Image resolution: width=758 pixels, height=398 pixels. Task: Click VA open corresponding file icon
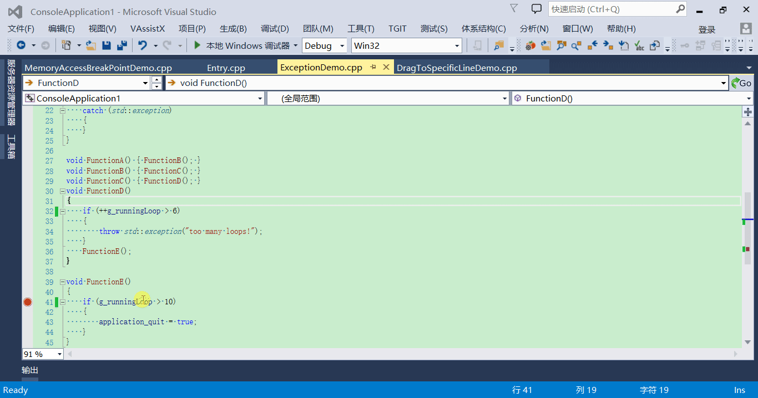point(655,45)
